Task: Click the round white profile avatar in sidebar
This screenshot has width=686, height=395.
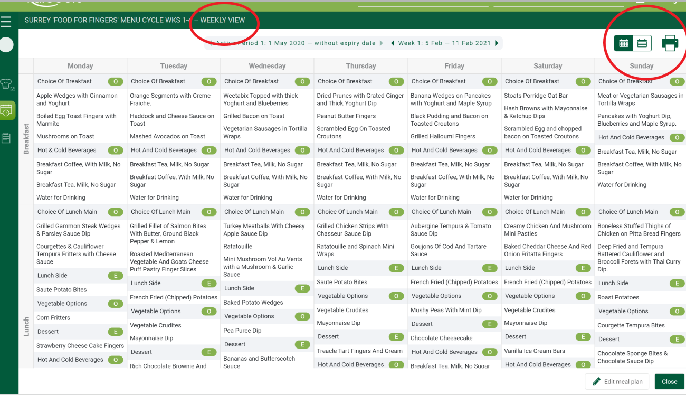Action: click(6, 44)
